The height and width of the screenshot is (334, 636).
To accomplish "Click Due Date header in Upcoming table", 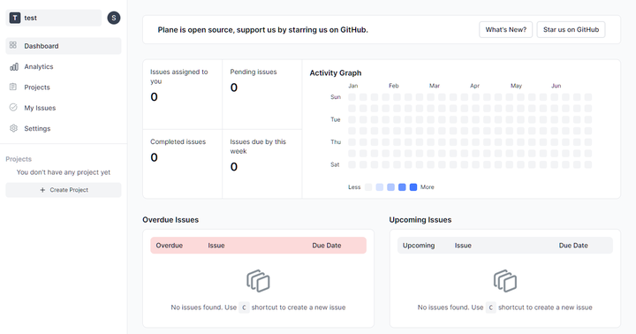I will tap(573, 246).
